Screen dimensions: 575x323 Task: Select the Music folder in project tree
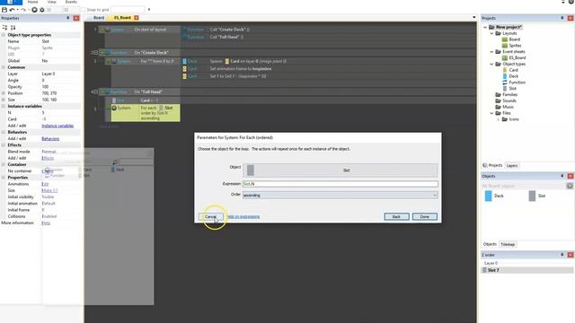[x=505, y=107]
